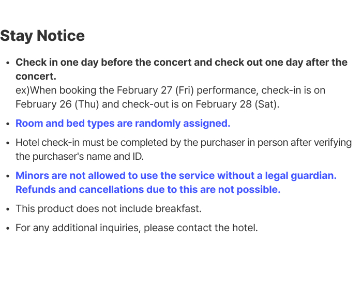Click the "ex)When booking" example text
362x286 pixels.
click(x=48, y=91)
